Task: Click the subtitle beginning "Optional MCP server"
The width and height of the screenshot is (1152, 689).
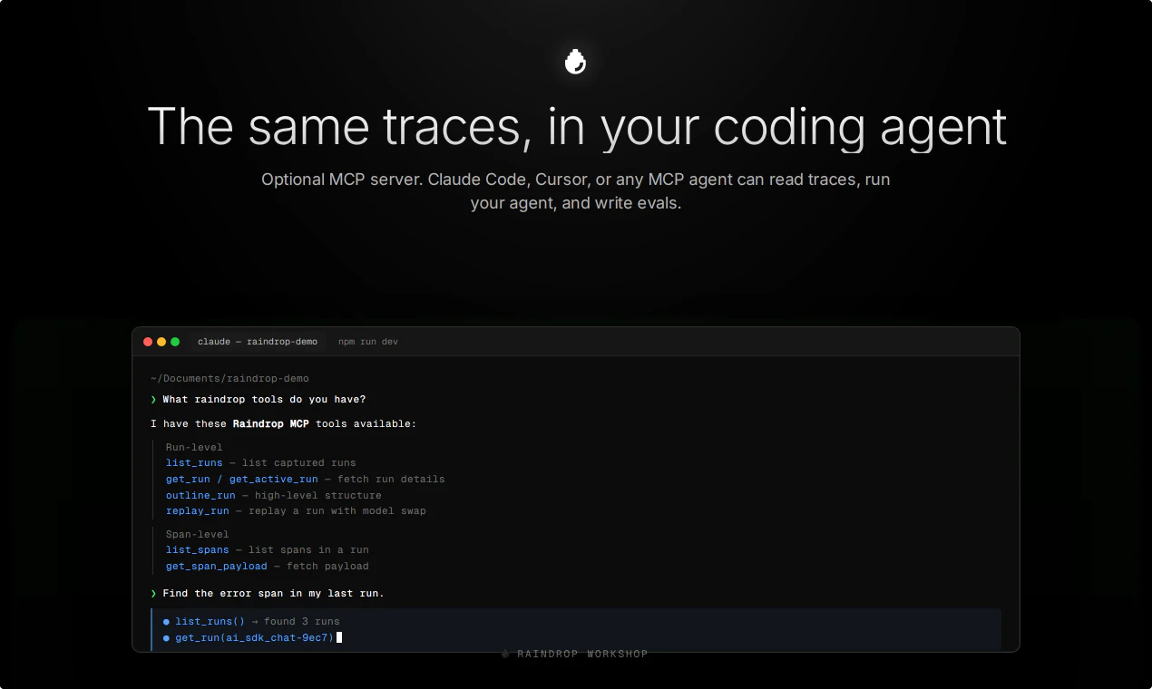Action: (576, 191)
